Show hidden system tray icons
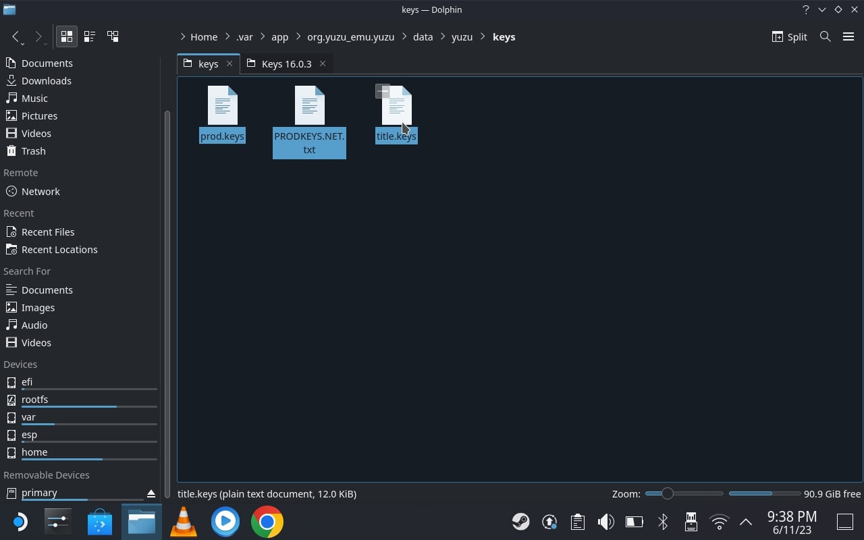The height and width of the screenshot is (540, 864). (x=746, y=522)
